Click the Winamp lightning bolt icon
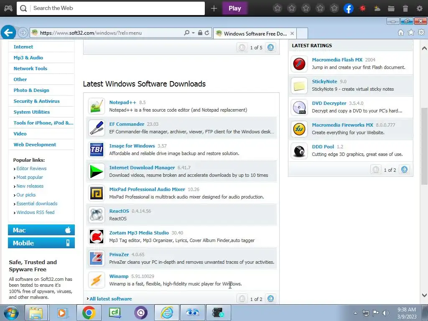 click(x=97, y=280)
